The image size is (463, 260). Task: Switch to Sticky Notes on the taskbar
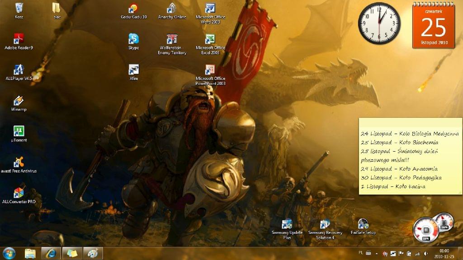72,253
